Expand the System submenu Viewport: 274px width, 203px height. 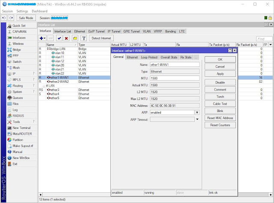(x=34, y=91)
